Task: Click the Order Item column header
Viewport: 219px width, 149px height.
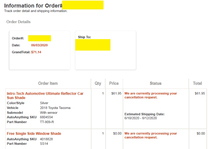Action: (x=48, y=83)
